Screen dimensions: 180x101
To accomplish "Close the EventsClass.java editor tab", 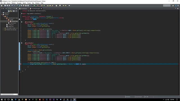I will [x=41, y=9].
